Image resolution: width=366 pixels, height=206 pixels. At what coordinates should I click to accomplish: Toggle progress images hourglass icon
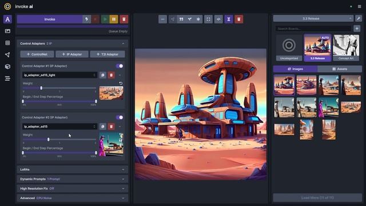pos(229,19)
